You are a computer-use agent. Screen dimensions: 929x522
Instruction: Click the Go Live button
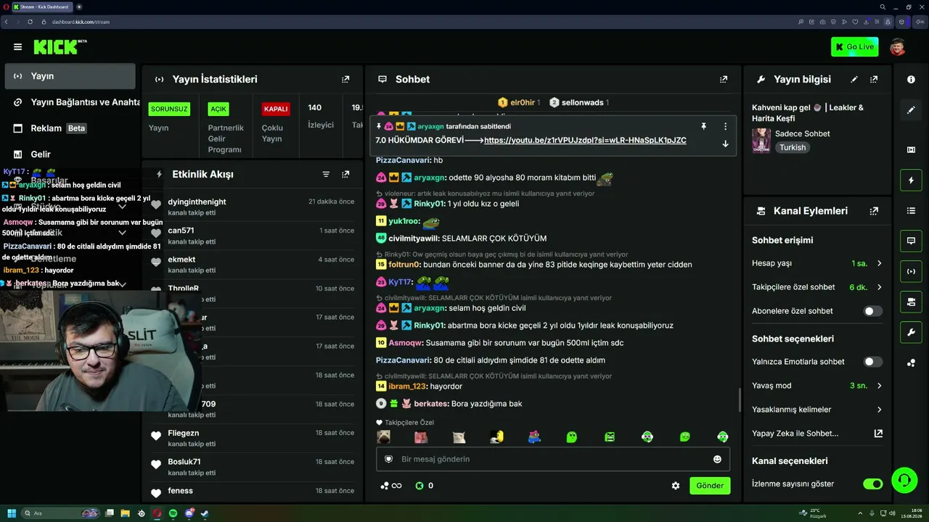tap(854, 47)
